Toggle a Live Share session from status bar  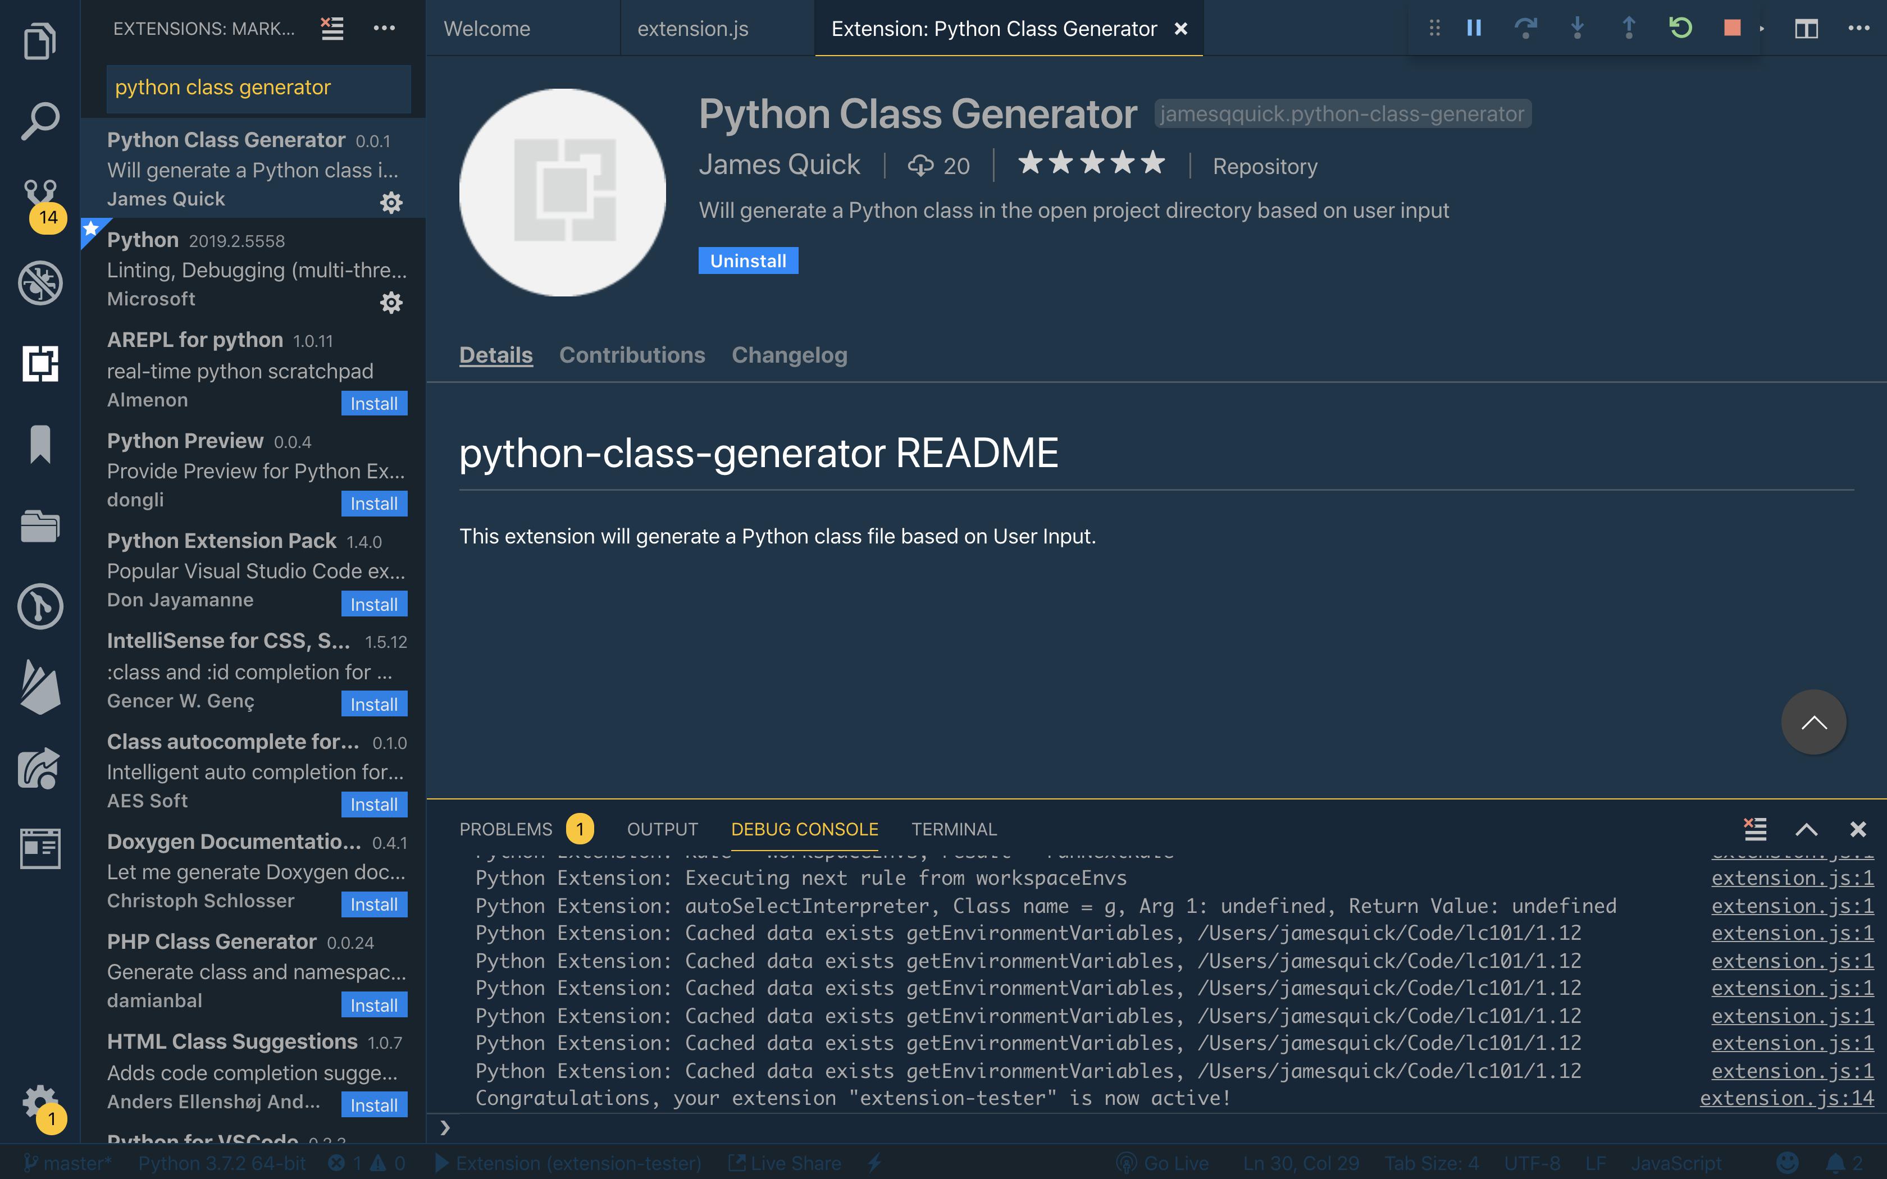pyautogui.click(x=783, y=1163)
